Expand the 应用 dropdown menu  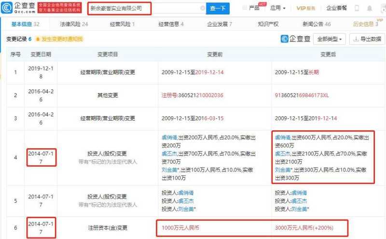coord(277,8)
